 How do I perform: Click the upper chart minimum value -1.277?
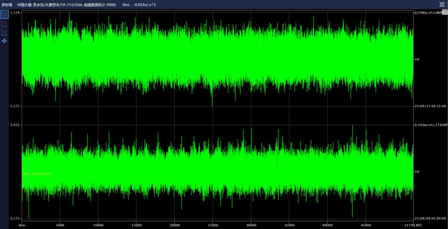tap(14, 106)
